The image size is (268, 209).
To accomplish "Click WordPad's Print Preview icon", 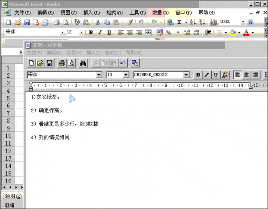I will (71, 63).
